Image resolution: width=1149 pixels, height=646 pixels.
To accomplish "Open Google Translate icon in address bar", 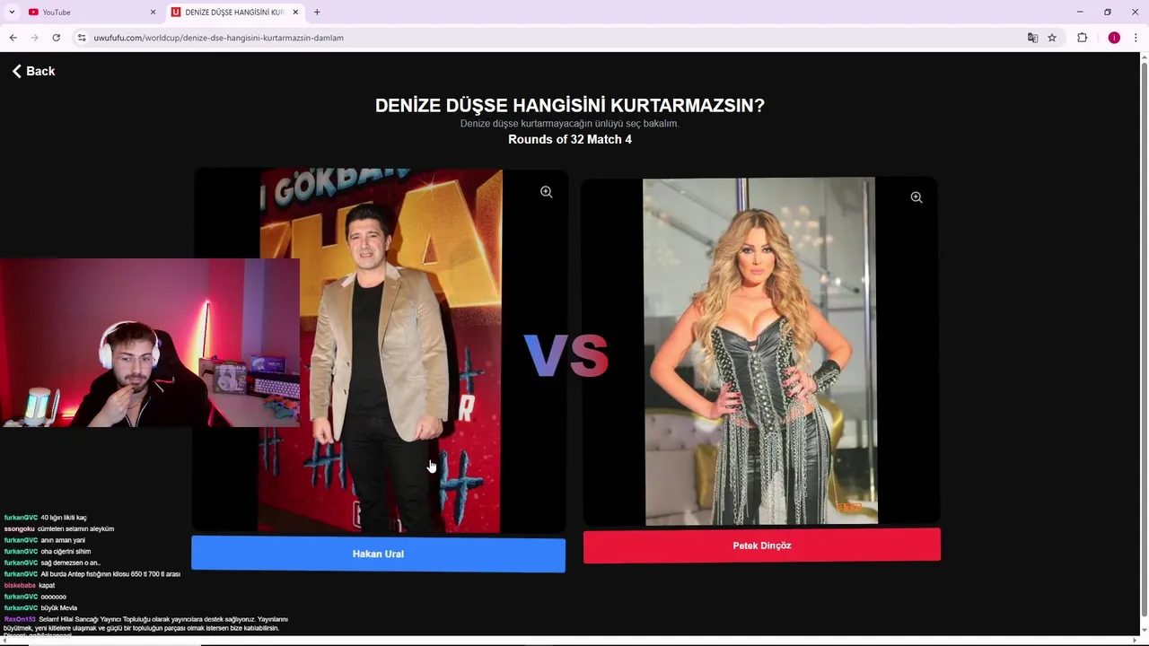I will click(x=1032, y=38).
